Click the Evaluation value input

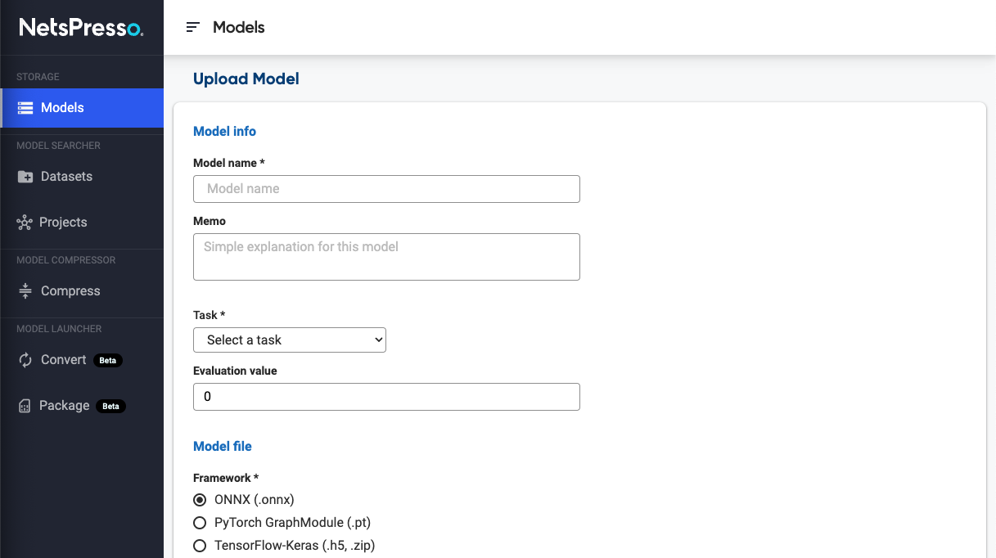(386, 397)
